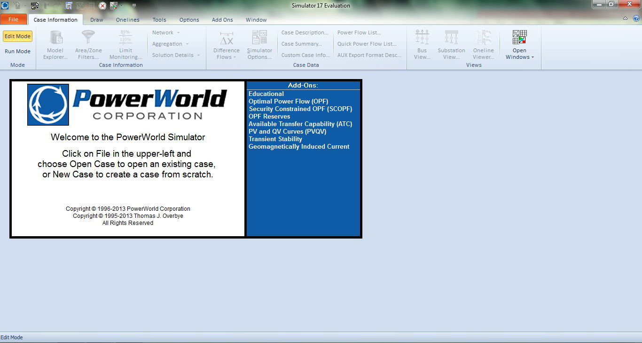Click the red X abort icon
Image resolution: width=642 pixels, height=343 pixels.
tap(102, 6)
